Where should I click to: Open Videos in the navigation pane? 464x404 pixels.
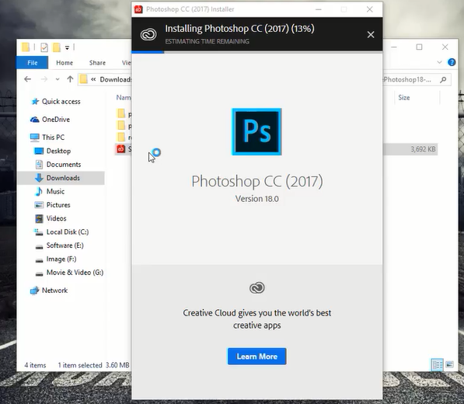pos(51,218)
